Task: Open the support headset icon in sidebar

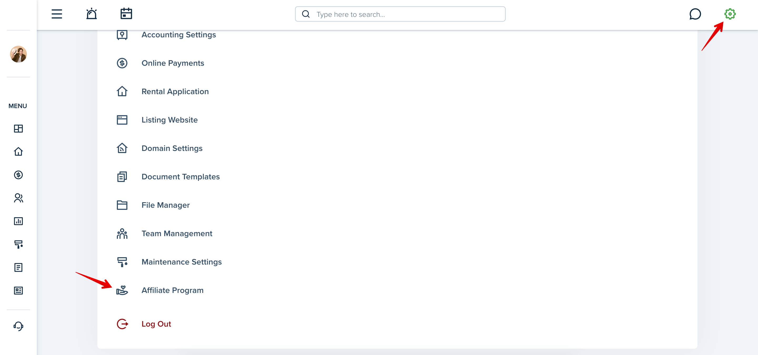Action: tap(18, 326)
